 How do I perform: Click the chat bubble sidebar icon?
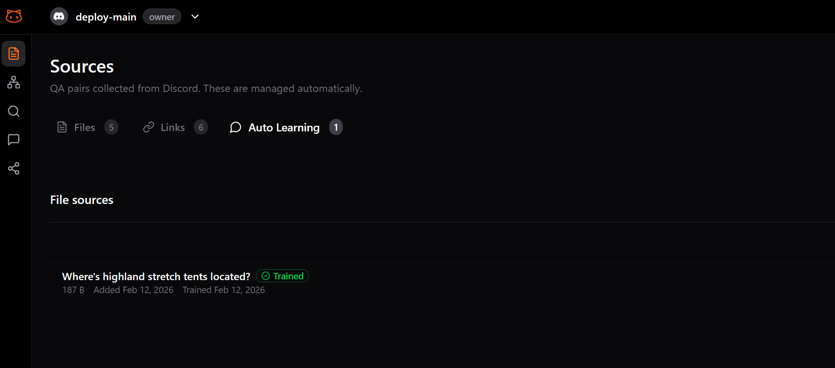14,139
